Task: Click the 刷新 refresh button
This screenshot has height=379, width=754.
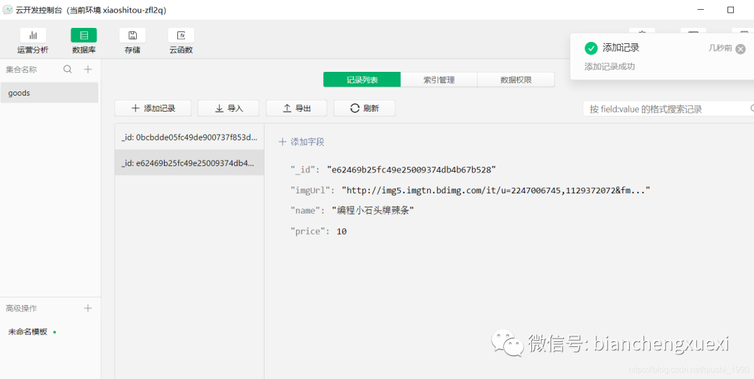Action: point(364,108)
